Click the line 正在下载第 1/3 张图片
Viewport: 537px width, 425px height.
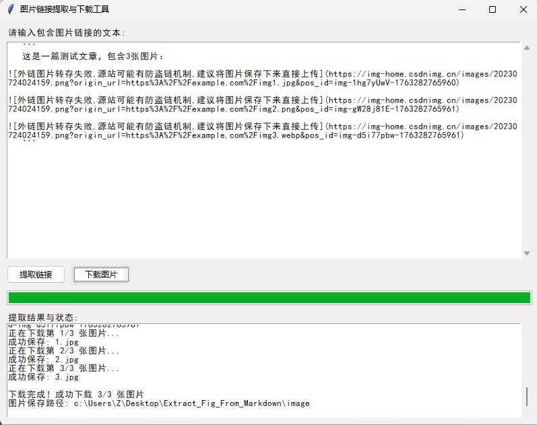64,333
